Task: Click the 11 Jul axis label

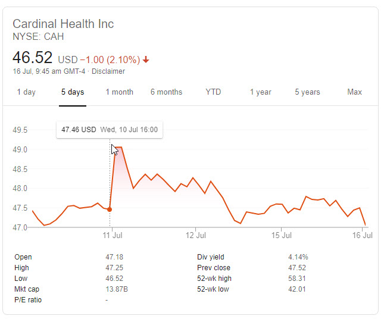Action: [113, 235]
